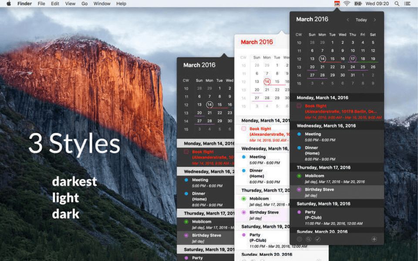
Task: Open the Window menu
Action: [x=102, y=4]
